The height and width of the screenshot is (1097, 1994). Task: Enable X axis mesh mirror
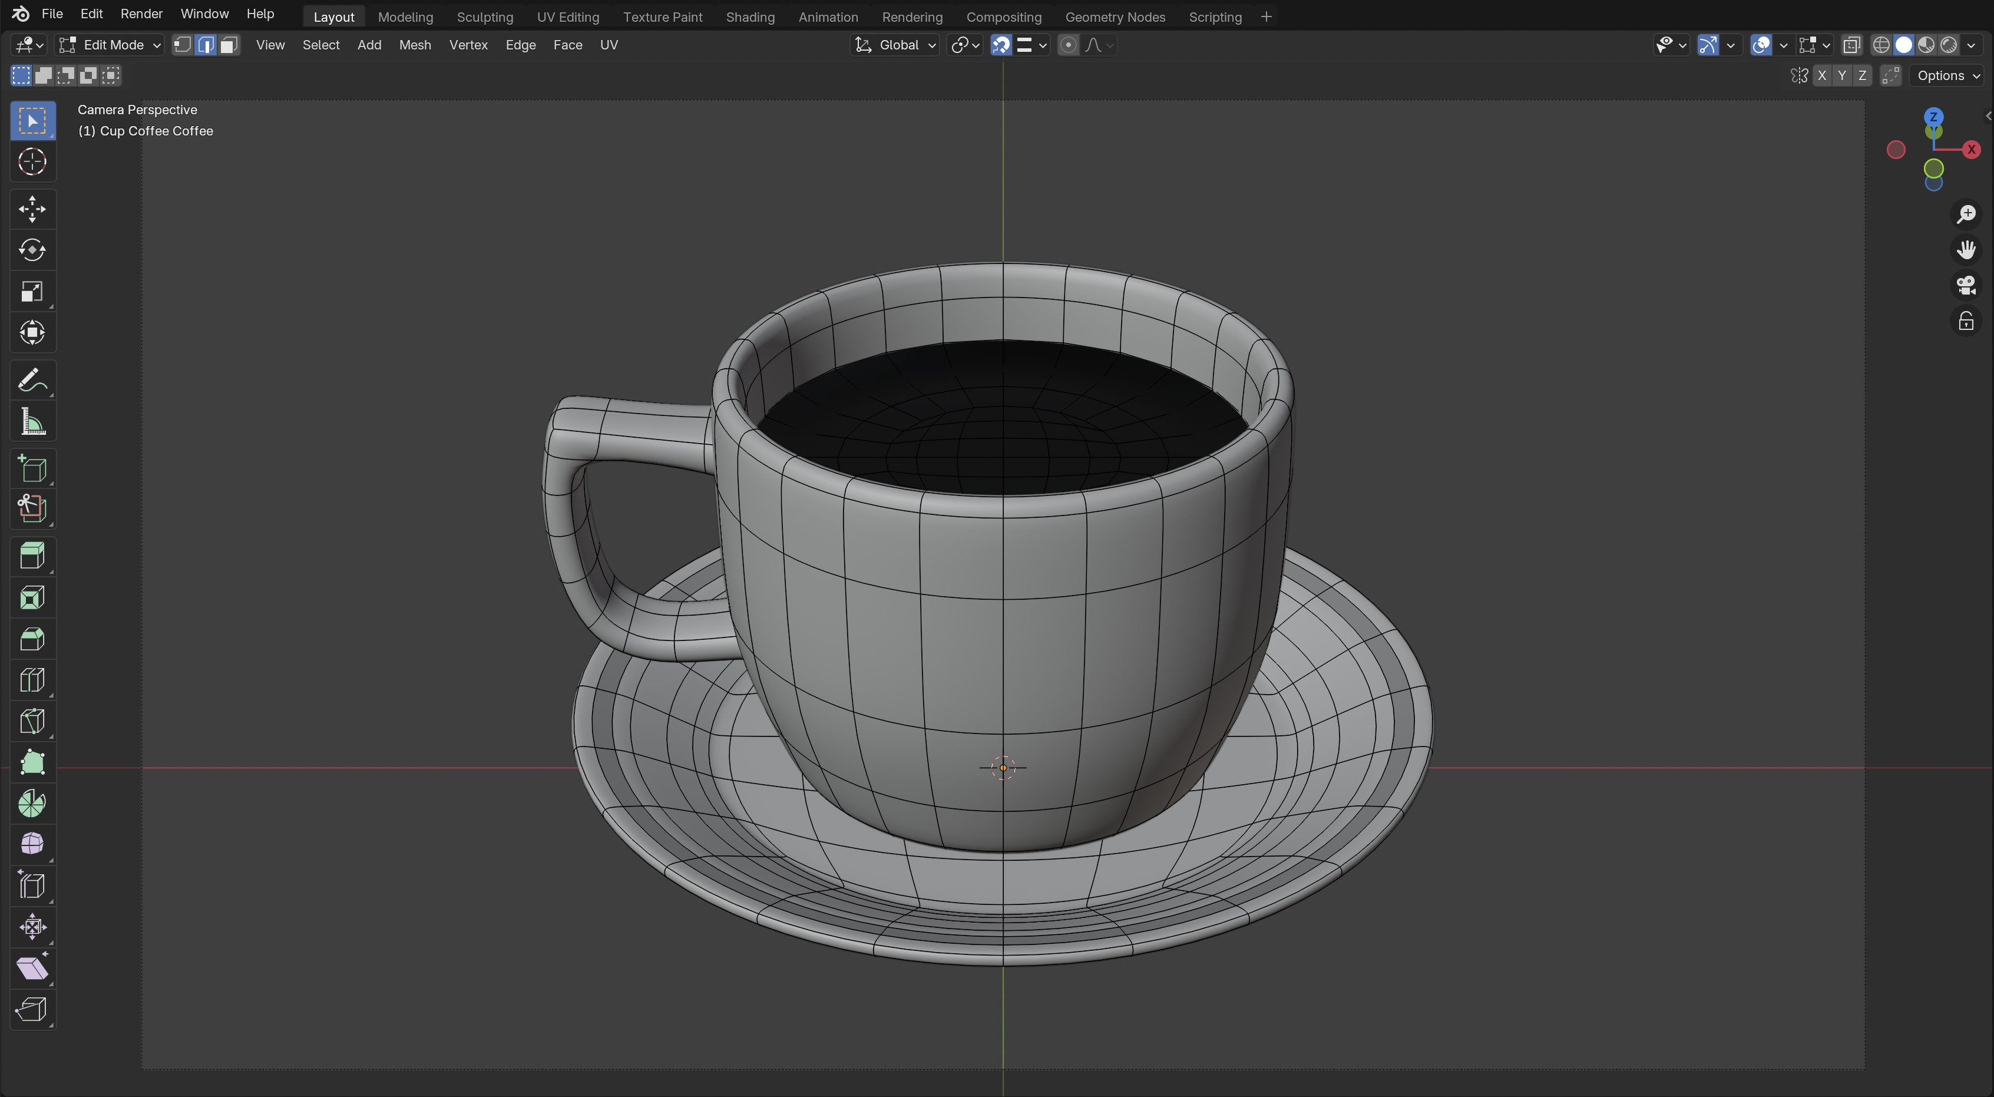1822,75
